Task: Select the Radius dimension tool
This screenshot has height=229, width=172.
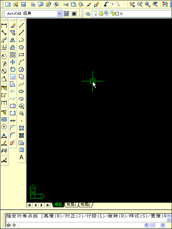Action: coord(4,57)
